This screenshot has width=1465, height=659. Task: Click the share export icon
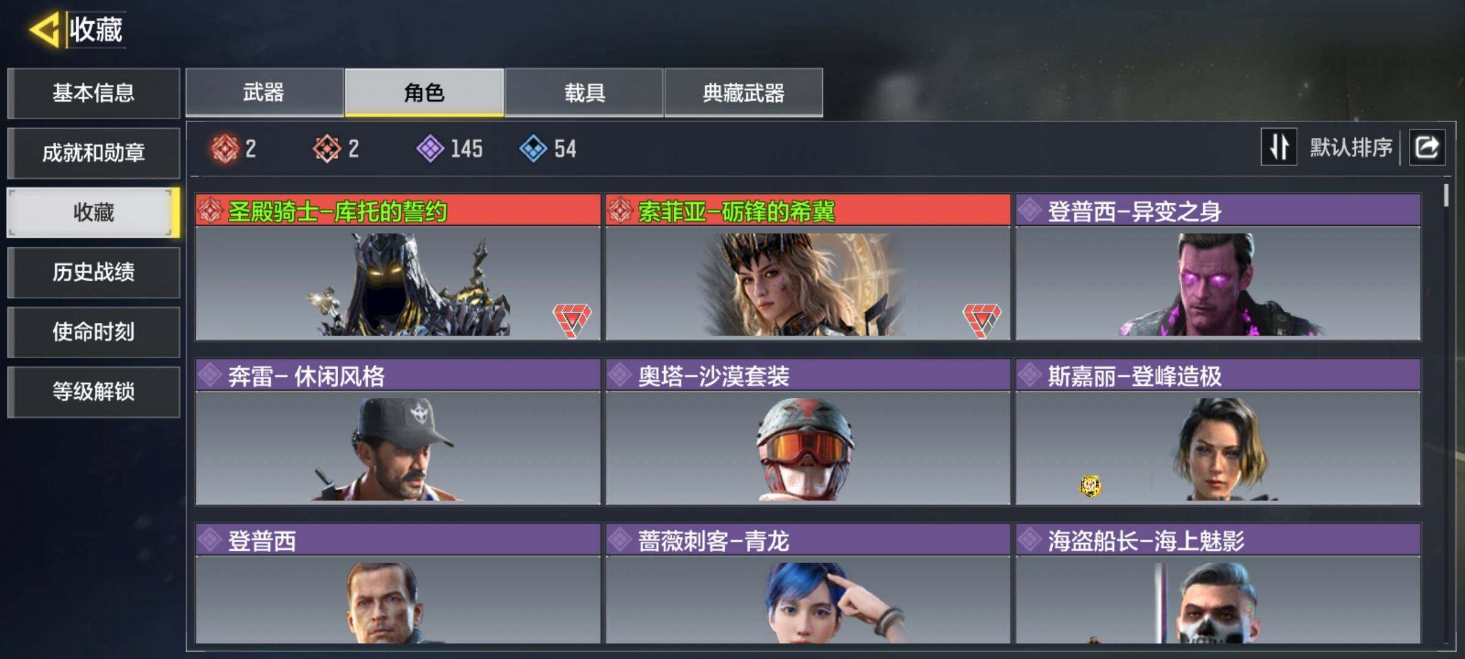(1427, 147)
